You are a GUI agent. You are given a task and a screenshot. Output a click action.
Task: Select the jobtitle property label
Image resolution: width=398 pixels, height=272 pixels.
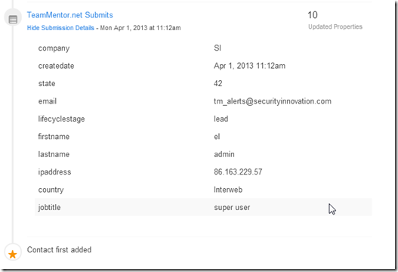pos(49,208)
